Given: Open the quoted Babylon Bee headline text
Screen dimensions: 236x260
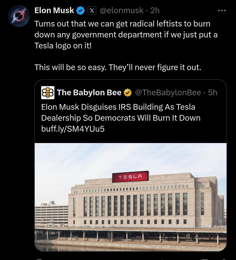Looking at the screenshot, I should pyautogui.click(x=121, y=112).
